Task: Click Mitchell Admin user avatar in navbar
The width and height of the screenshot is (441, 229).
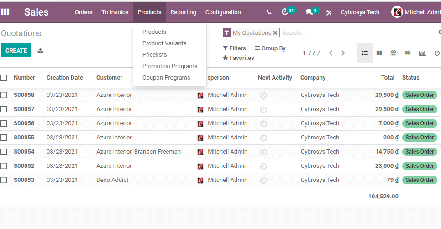Action: pos(397,12)
